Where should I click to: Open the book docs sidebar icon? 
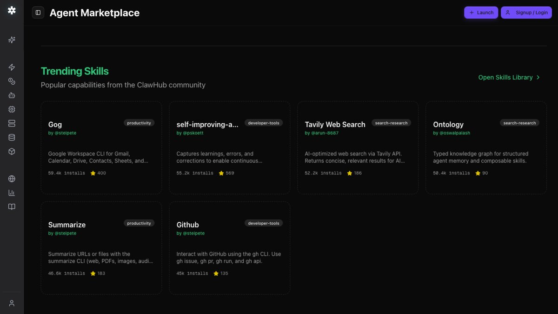[12, 207]
